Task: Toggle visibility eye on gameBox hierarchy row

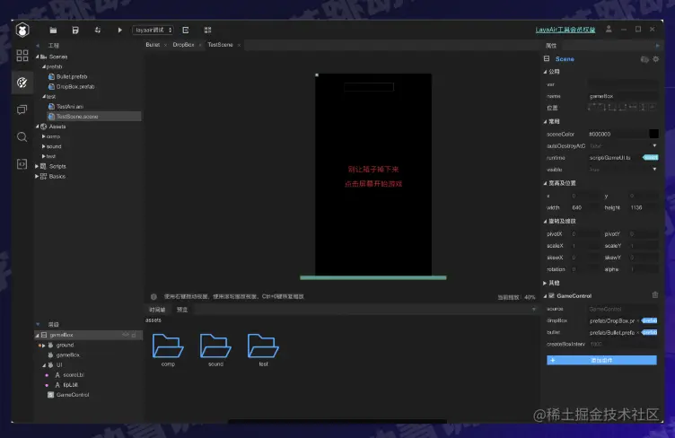Action: click(x=126, y=335)
